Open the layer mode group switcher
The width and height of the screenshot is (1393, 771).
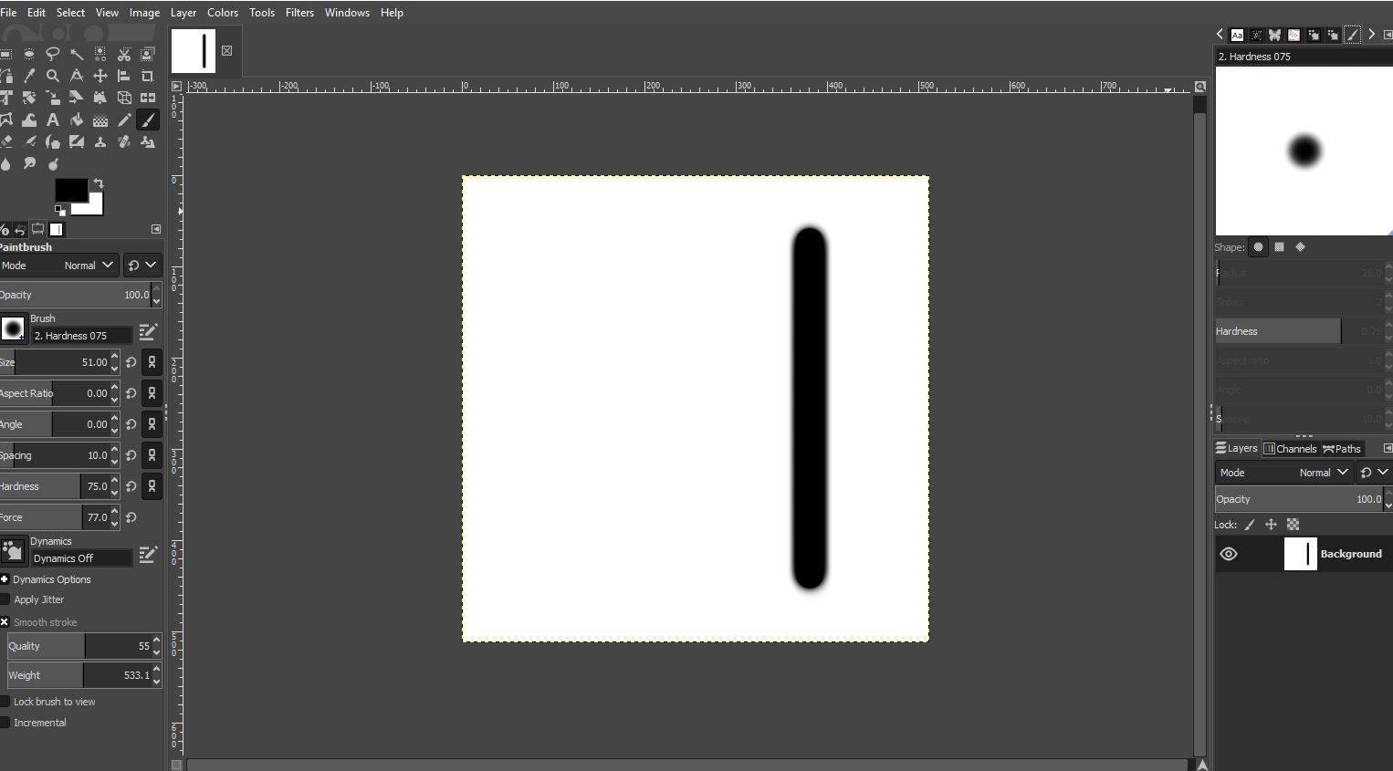[x=1374, y=473]
